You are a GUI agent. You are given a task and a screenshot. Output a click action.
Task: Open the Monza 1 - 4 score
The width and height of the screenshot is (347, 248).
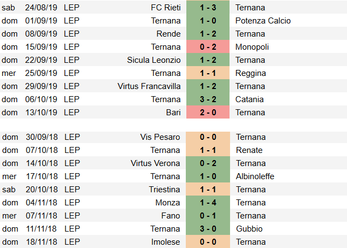(208, 203)
